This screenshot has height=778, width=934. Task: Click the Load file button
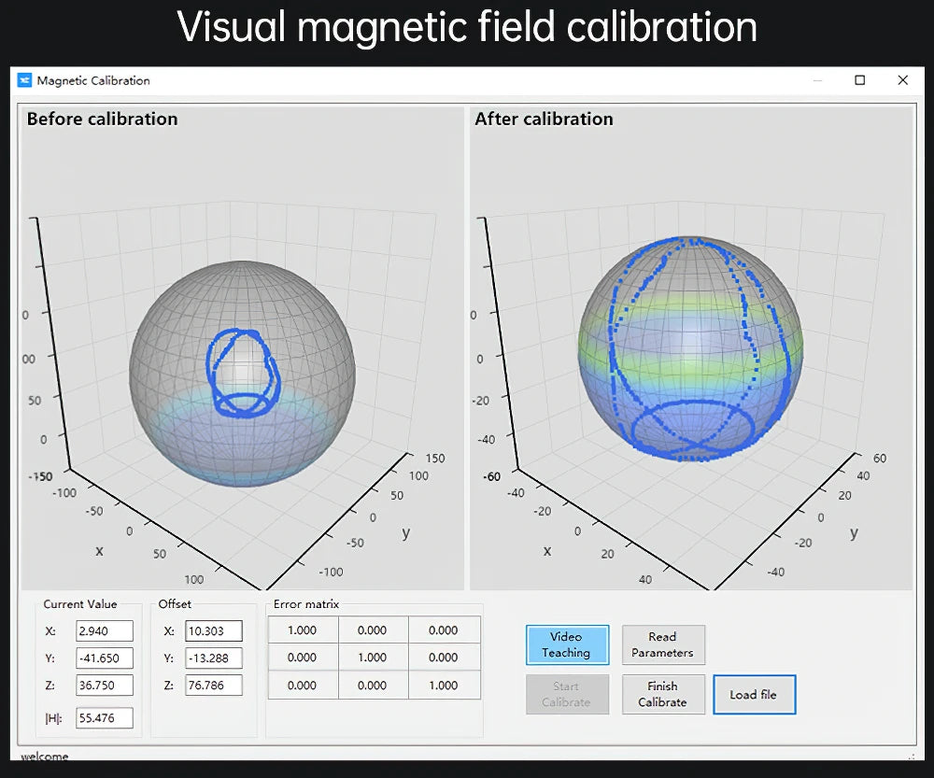[754, 694]
